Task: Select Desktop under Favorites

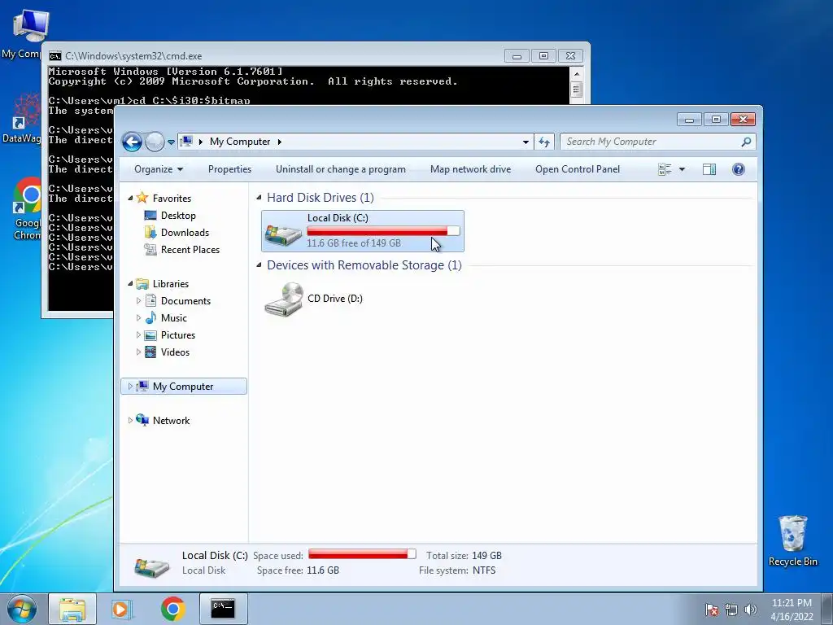Action: [x=178, y=215]
